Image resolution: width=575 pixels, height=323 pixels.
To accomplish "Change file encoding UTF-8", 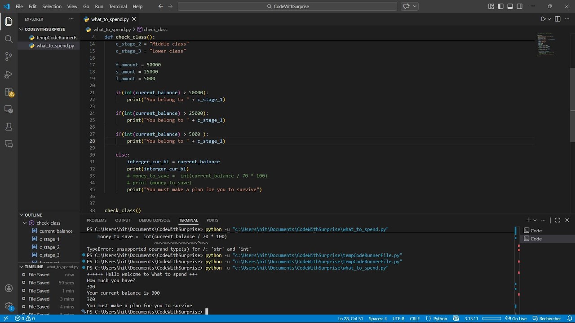I will 398,319.
